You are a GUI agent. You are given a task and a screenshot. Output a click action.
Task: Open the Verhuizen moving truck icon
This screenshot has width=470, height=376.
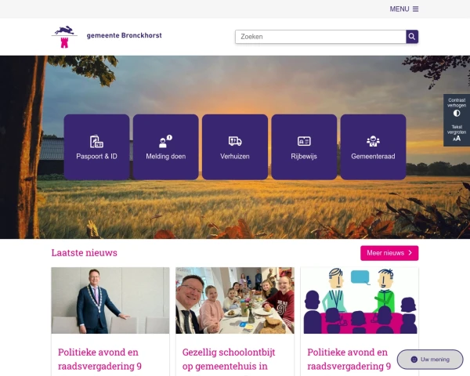tap(235, 141)
